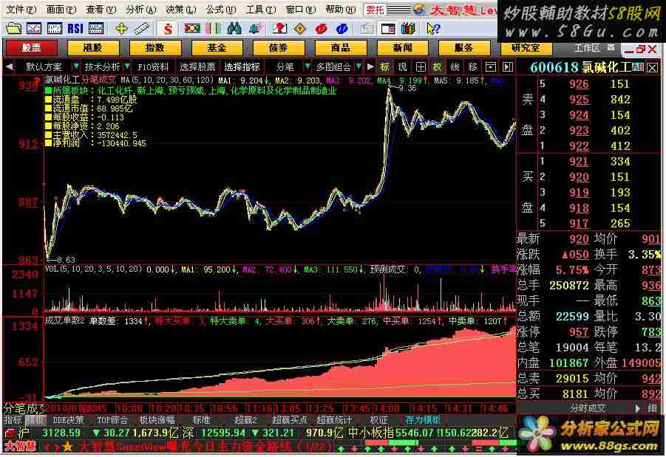
Task: Click the play-to-end panel icon
Action: point(508,66)
